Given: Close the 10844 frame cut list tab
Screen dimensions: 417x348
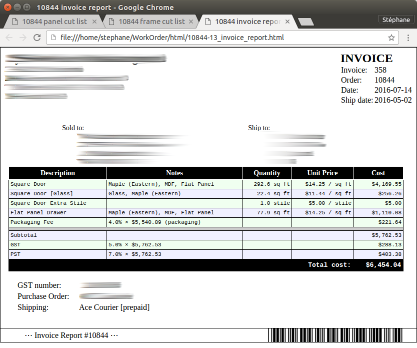Looking at the screenshot, I should 191,22.
